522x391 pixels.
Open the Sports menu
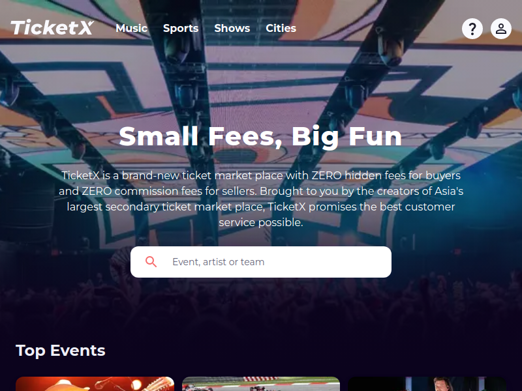point(181,28)
